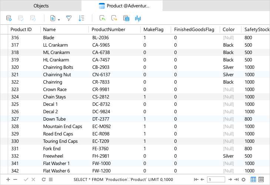The image size is (270, 185).
Task: Click the Silver color of Freewheel row
Action: (228, 156)
